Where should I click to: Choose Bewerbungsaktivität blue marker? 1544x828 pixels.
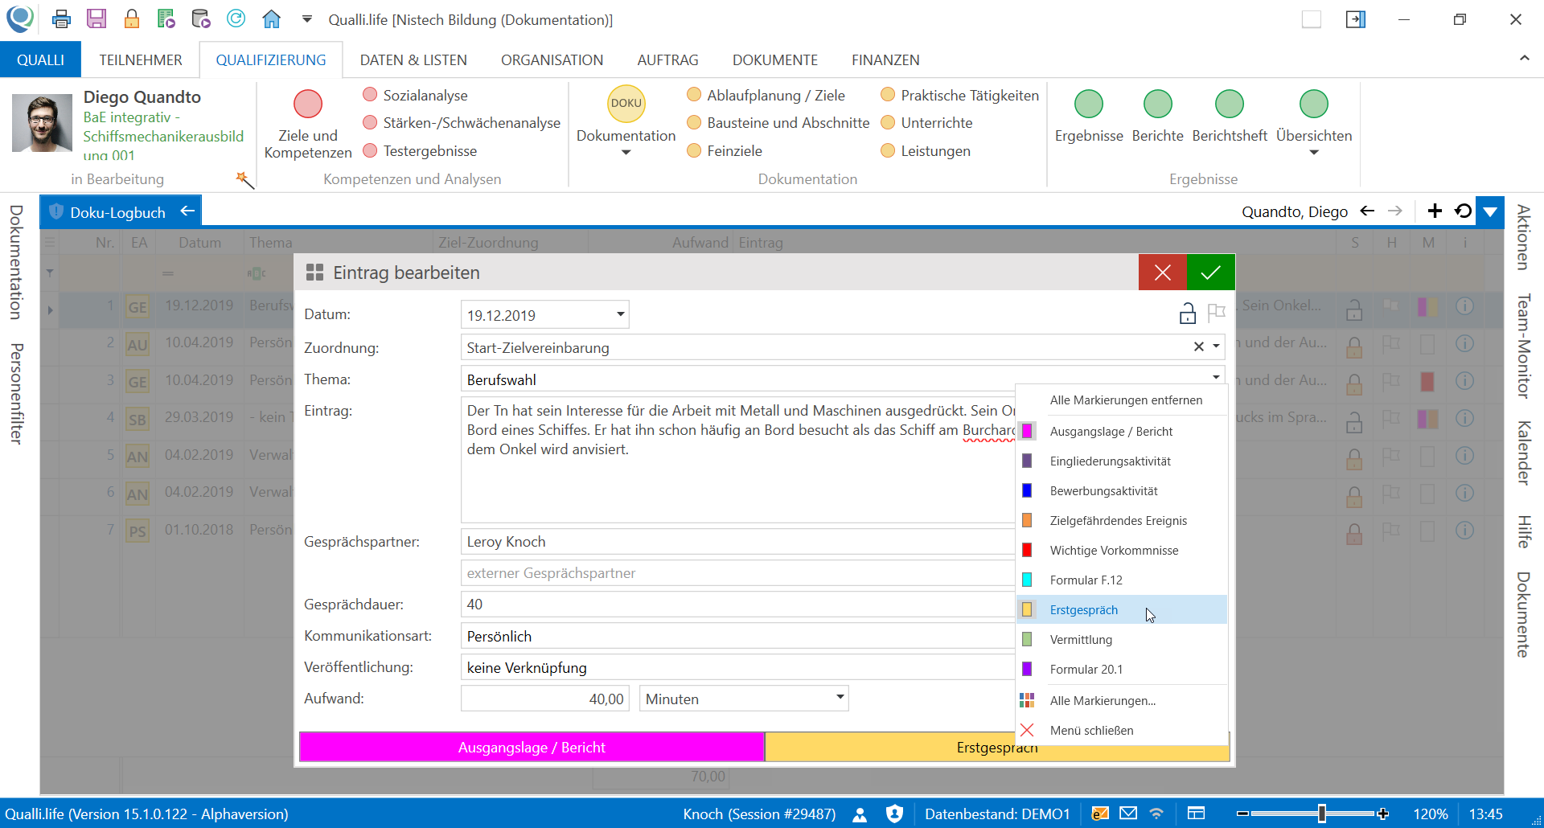pos(1123,491)
